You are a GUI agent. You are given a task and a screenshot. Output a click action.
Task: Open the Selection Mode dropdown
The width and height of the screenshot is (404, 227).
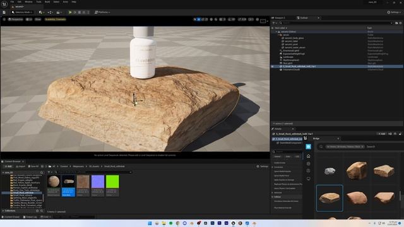(x=22, y=12)
